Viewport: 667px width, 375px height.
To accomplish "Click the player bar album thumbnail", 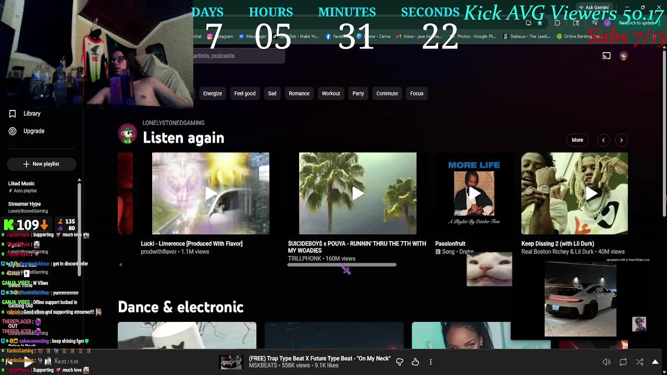I will pos(231,362).
